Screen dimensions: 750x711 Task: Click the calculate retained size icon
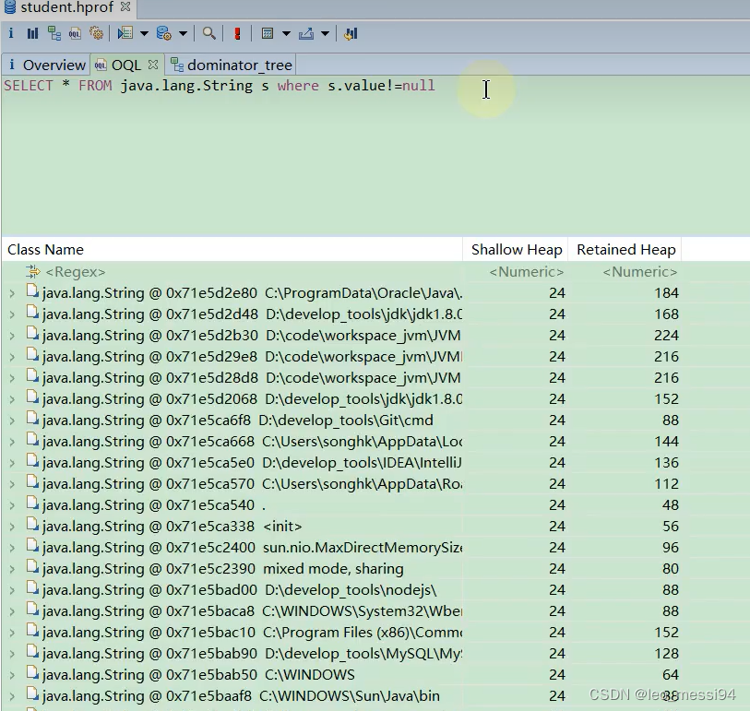268,33
